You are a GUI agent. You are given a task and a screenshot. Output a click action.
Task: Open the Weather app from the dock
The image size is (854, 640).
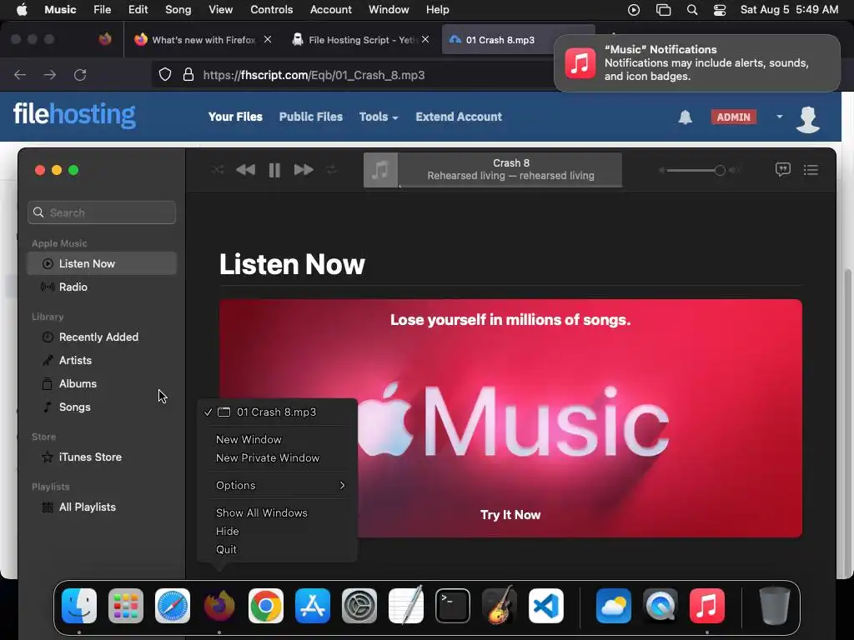(614, 606)
